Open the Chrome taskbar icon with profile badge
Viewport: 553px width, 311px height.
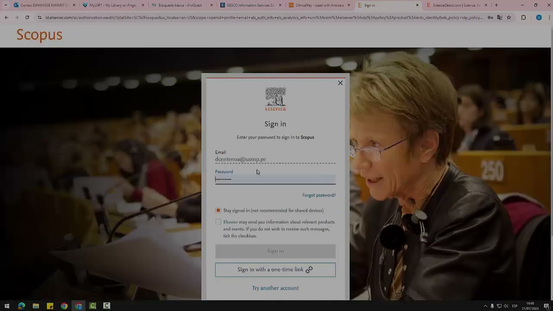pos(79,306)
